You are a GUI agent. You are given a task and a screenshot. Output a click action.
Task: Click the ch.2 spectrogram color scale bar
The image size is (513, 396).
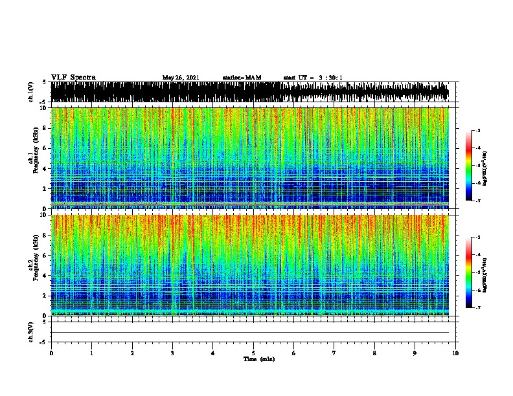[x=469, y=272]
